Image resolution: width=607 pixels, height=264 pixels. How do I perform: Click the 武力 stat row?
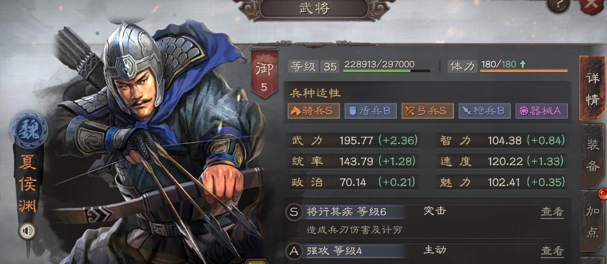[x=353, y=141]
